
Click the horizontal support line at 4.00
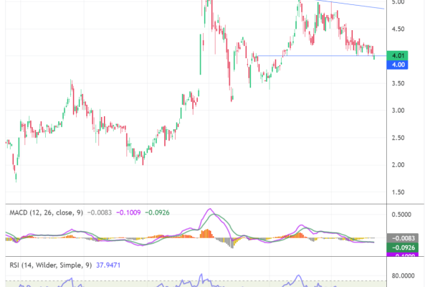[x=315, y=56]
